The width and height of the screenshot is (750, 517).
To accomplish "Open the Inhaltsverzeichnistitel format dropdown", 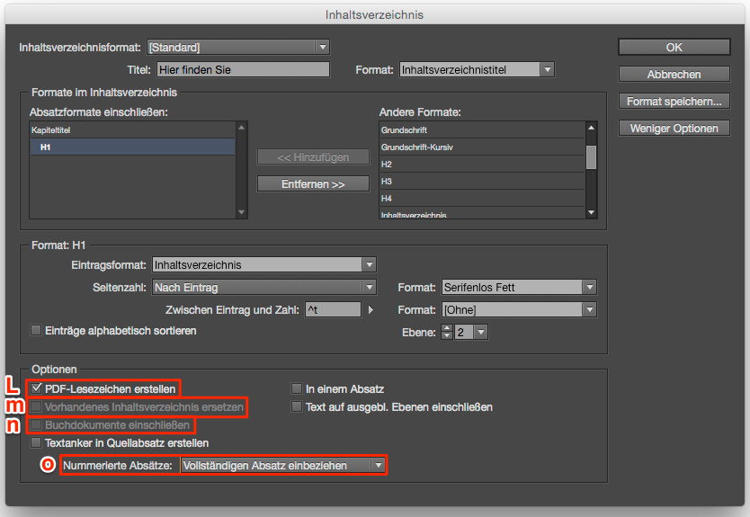I will [x=477, y=70].
